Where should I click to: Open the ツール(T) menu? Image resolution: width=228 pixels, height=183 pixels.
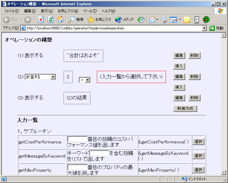click(90, 11)
